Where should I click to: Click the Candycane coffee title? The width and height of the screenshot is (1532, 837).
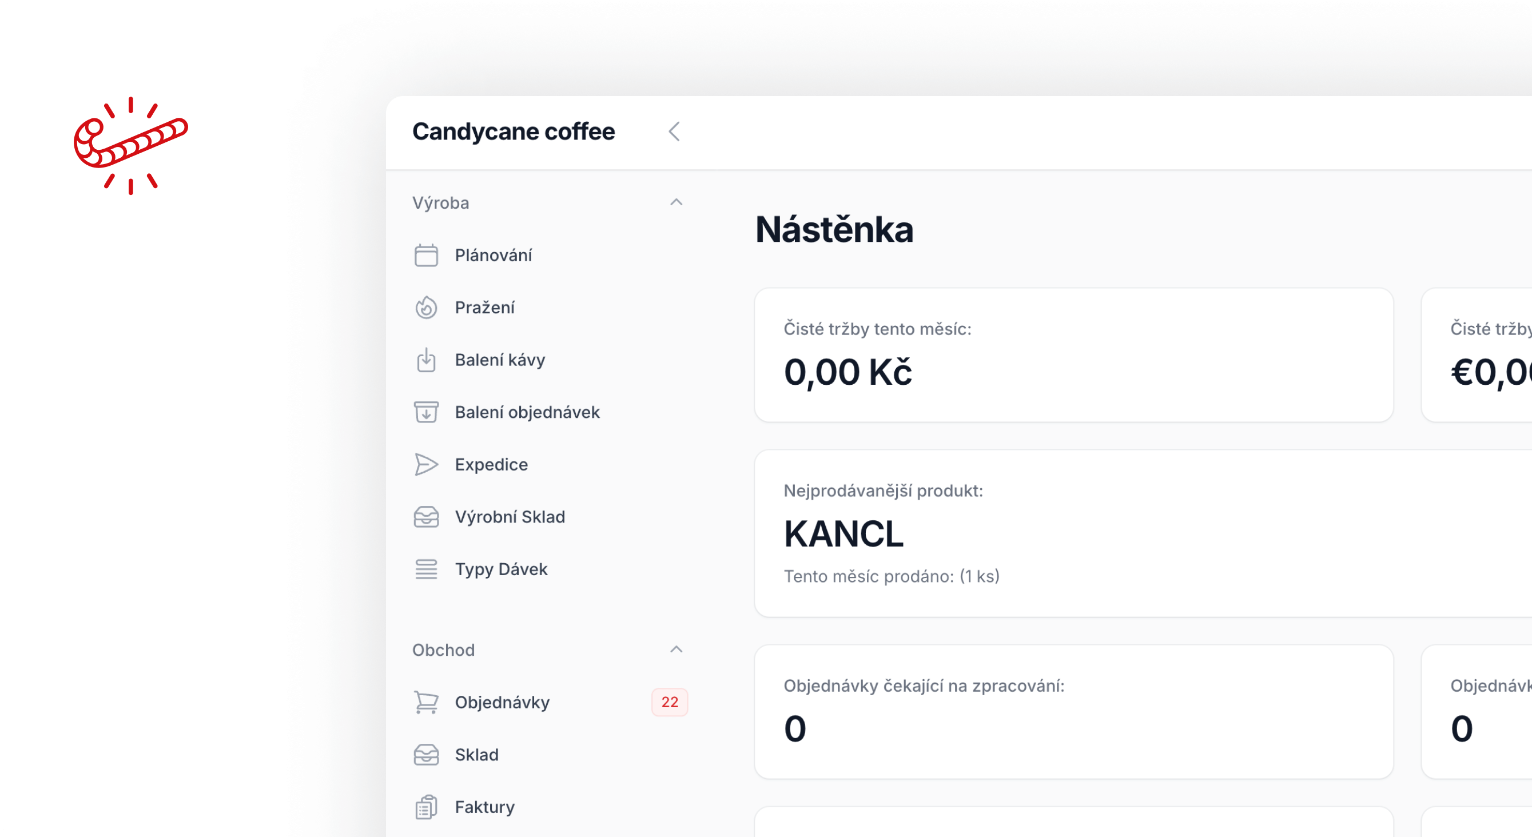coord(514,132)
